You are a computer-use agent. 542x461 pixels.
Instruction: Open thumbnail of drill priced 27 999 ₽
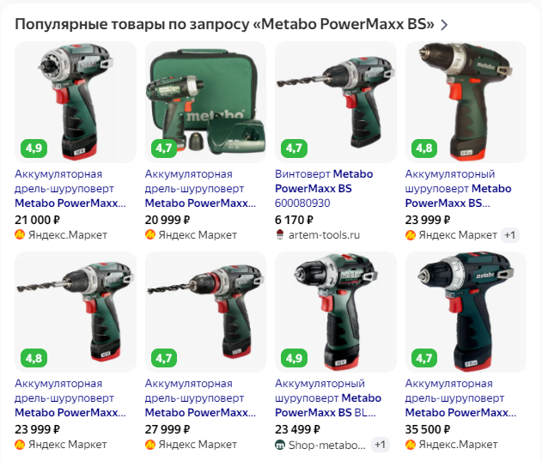[205, 312]
